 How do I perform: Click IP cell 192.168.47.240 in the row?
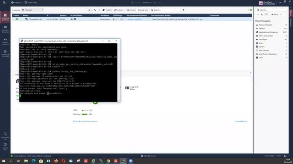pos(52,19)
